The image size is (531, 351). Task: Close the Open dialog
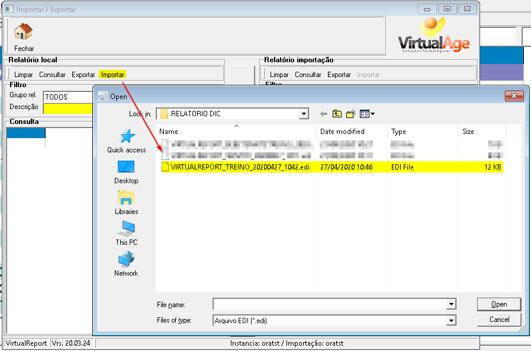(514, 96)
